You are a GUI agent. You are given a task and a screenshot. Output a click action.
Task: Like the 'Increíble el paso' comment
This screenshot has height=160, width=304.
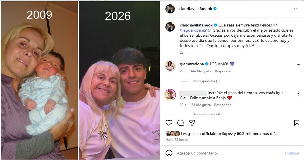pos(298,94)
